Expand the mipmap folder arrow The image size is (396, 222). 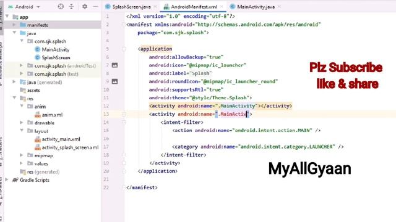[22, 155]
